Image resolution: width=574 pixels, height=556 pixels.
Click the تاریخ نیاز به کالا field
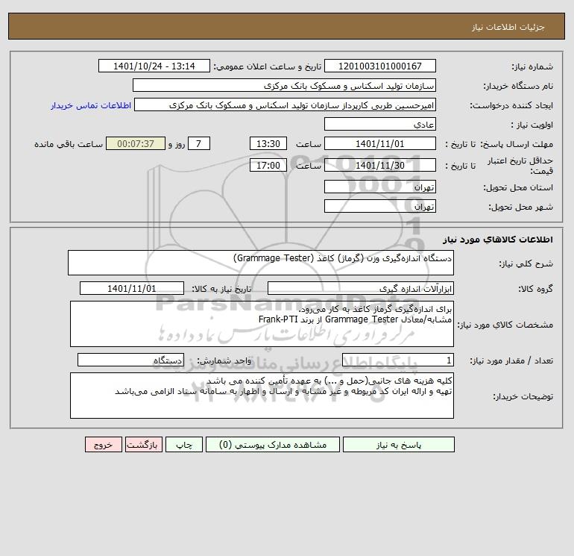tap(132, 288)
